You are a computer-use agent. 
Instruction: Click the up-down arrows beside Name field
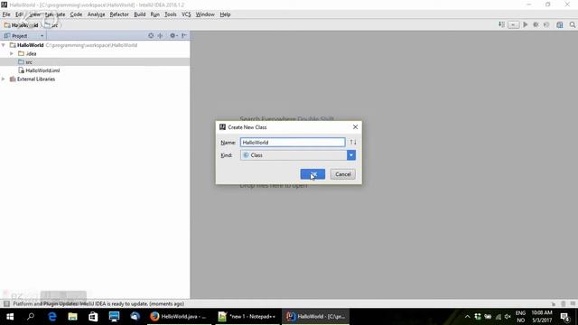(x=353, y=143)
